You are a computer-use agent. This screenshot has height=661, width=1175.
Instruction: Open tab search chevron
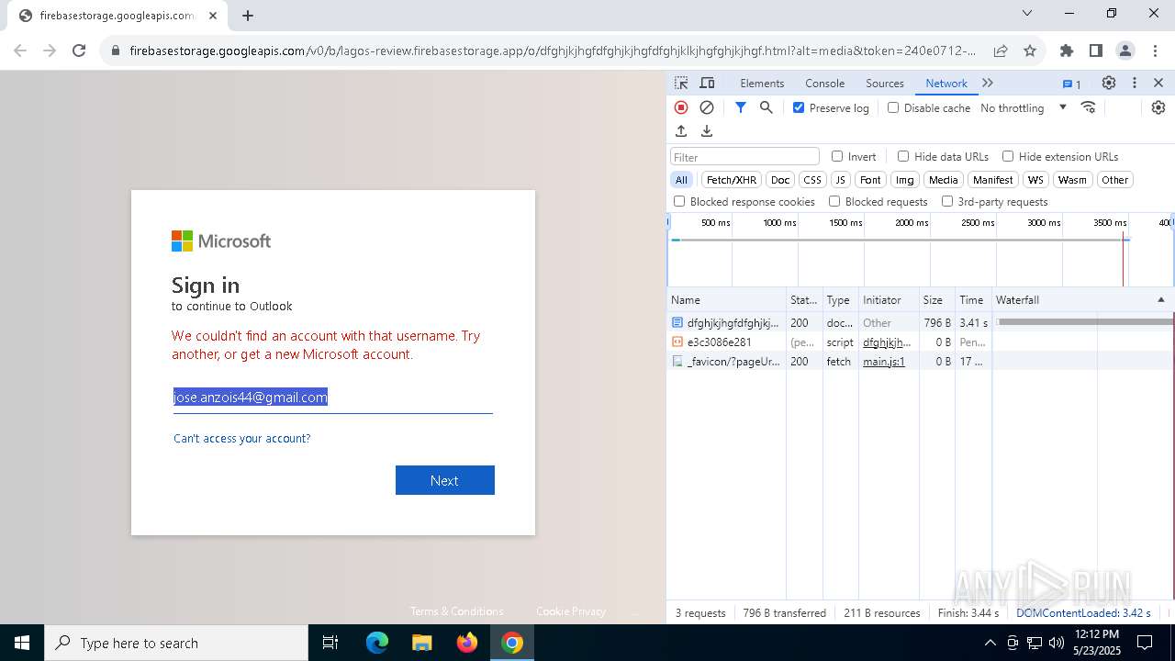click(1027, 13)
